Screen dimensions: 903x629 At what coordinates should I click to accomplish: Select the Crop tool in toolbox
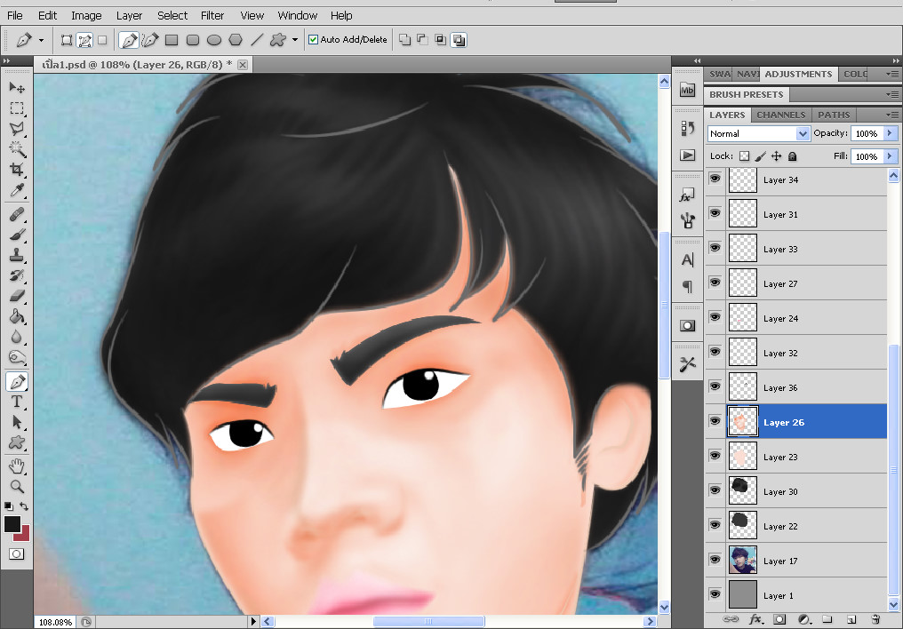pos(17,170)
